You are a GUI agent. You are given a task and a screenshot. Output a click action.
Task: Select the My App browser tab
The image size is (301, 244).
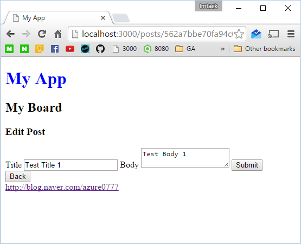57,18
